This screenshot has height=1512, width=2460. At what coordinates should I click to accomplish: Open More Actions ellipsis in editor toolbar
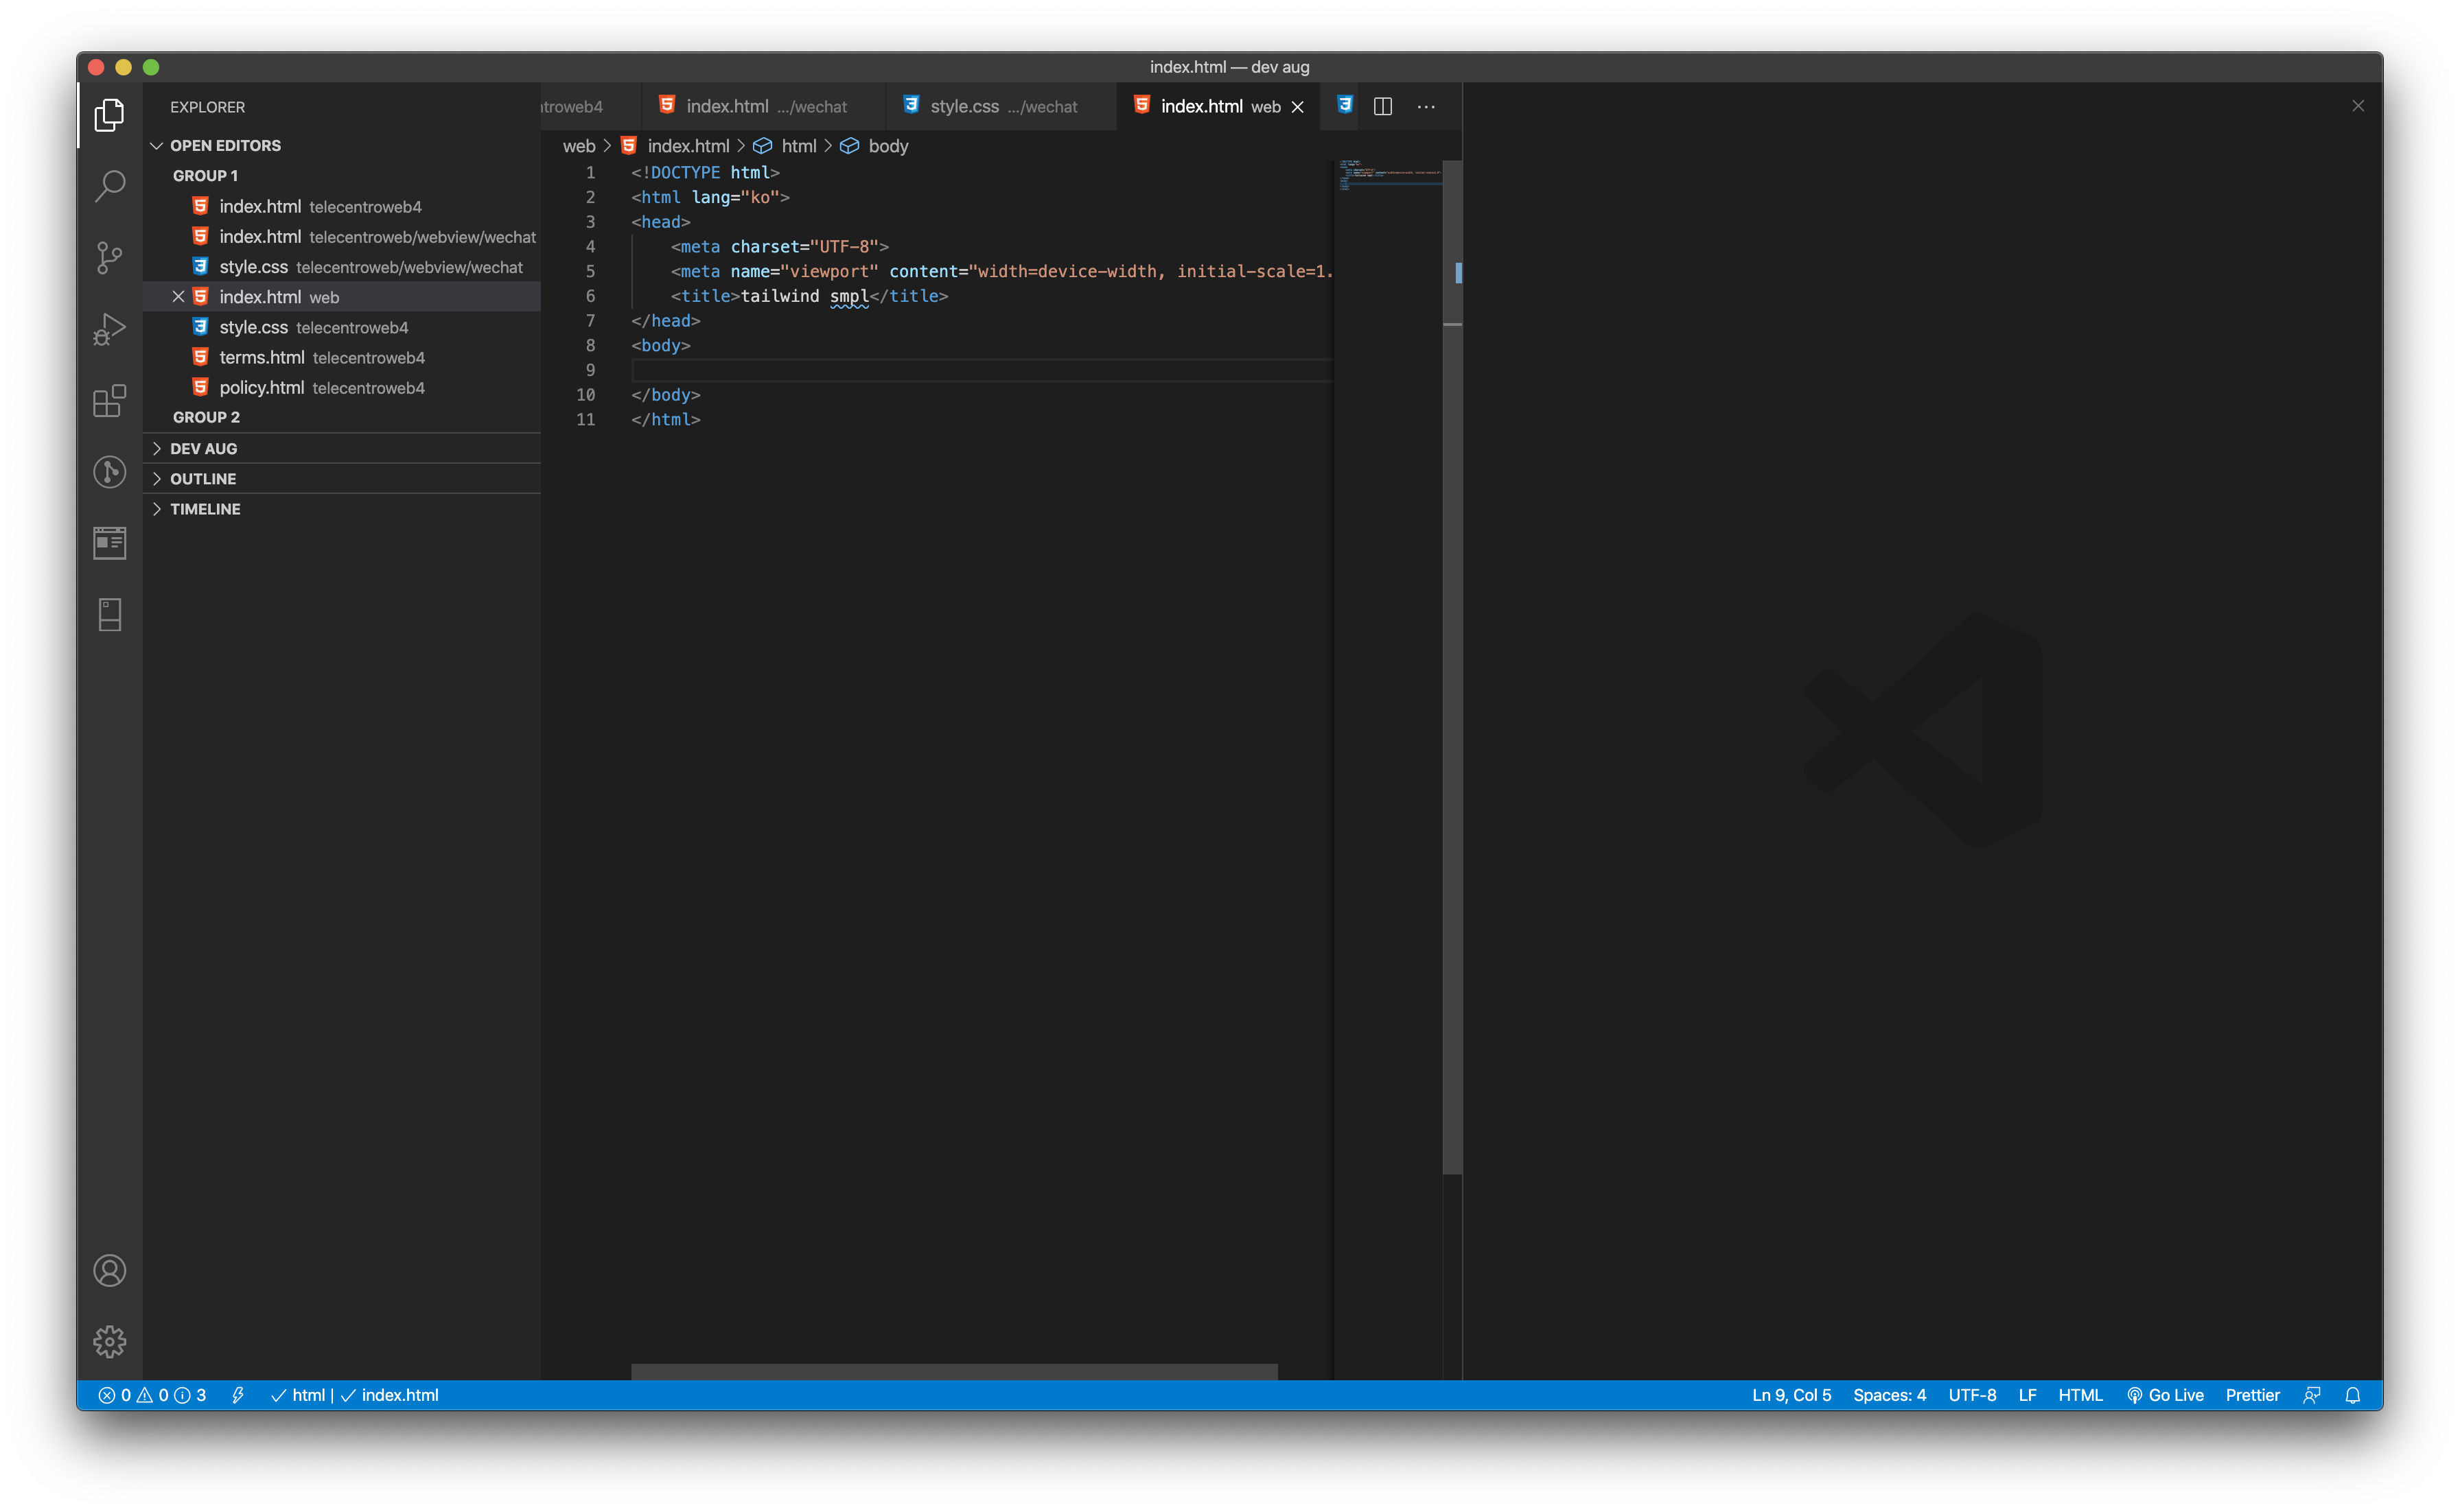coord(1426,106)
